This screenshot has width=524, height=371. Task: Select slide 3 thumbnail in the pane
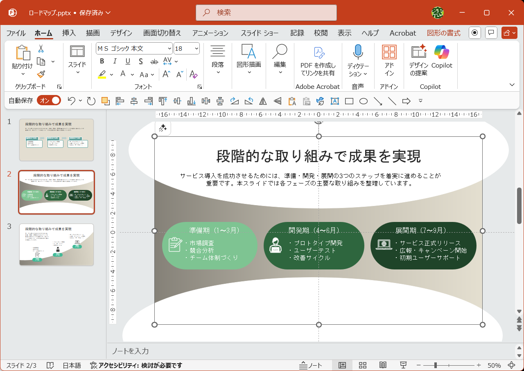[x=56, y=244]
